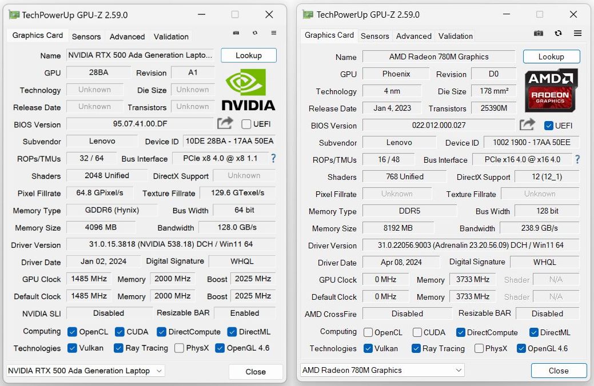Click Bus Interface question mark, NVIDIA window

point(273,158)
